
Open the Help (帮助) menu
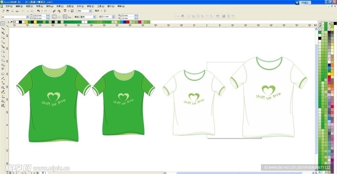click(x=121, y=6)
